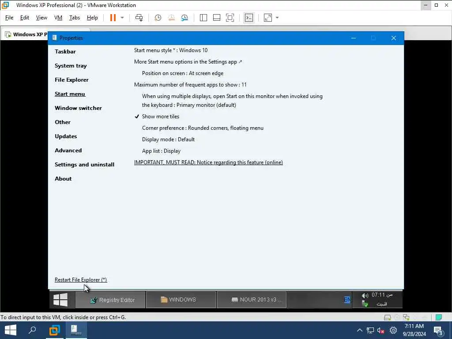This screenshot has height=339, width=452.
Task: Change Start menu style Windows 10 option
Action: 171,50
